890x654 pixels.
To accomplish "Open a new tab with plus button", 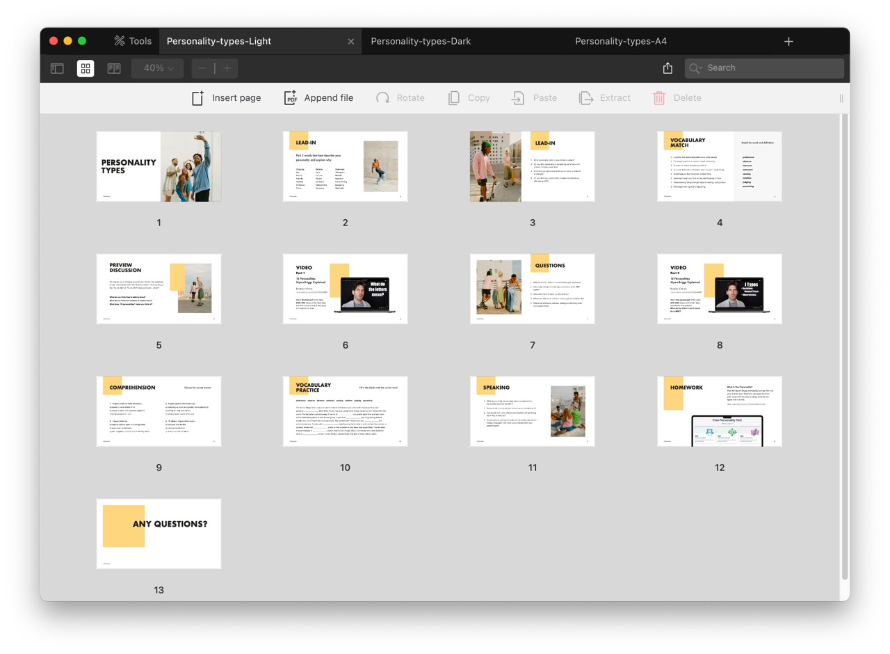I will pyautogui.click(x=788, y=42).
